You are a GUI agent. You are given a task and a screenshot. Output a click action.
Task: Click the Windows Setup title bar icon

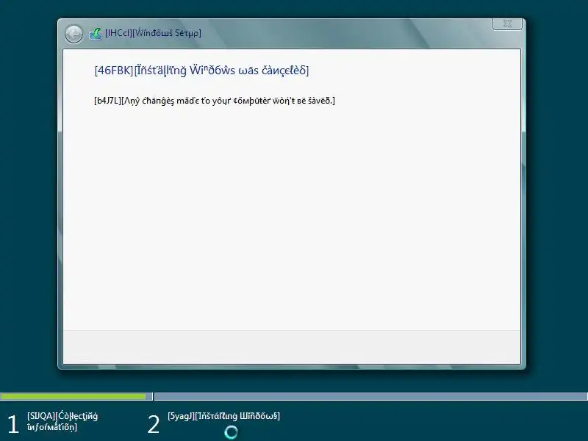96,34
